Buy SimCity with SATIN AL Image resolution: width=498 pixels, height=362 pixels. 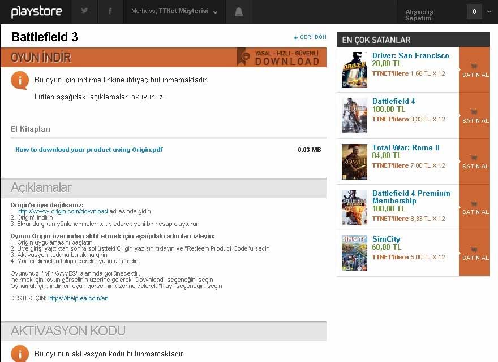click(x=474, y=253)
